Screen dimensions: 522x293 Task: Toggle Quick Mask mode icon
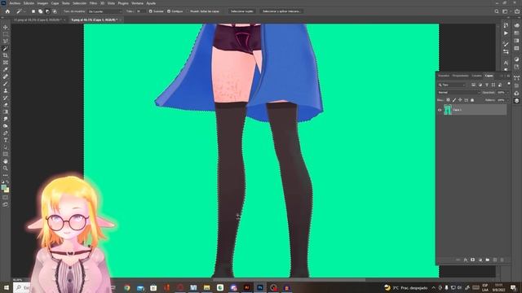pos(6,197)
